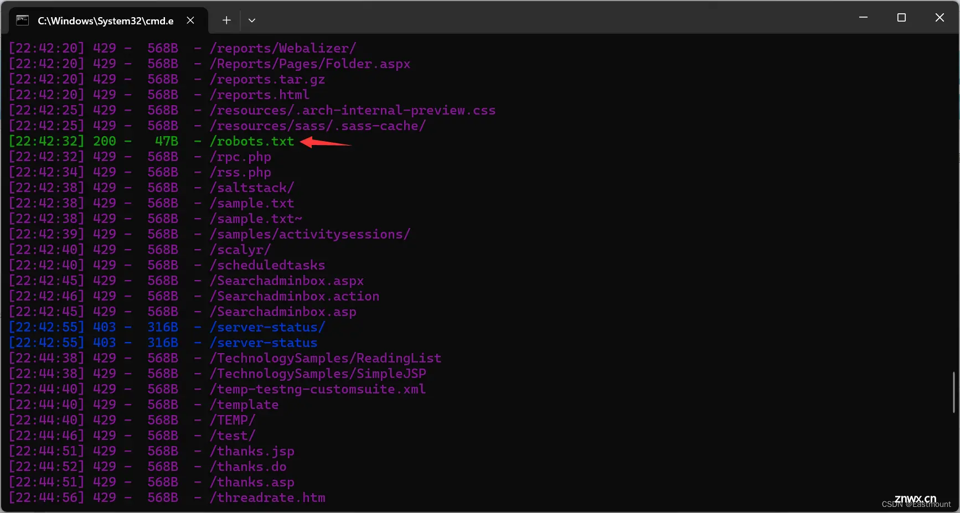Click the 316B size for /server-status
Screen dimensions: 960x513
click(163, 343)
